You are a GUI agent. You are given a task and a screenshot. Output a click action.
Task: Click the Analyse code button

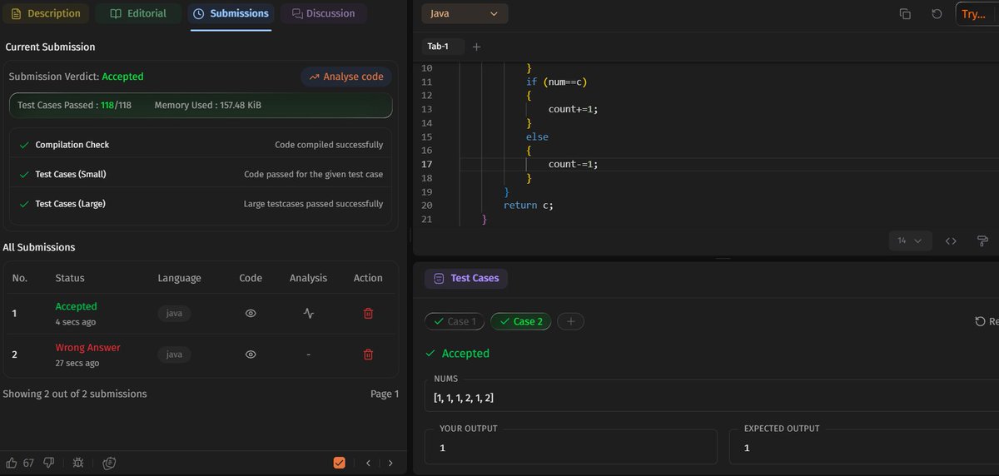point(346,77)
